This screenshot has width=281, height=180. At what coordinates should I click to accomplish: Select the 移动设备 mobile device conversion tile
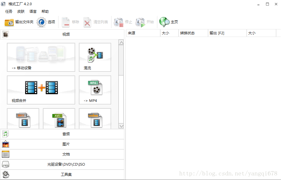[x=41, y=57]
